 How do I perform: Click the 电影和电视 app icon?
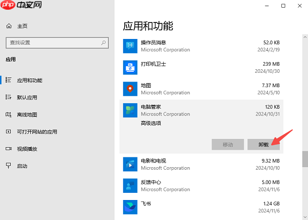click(130, 164)
